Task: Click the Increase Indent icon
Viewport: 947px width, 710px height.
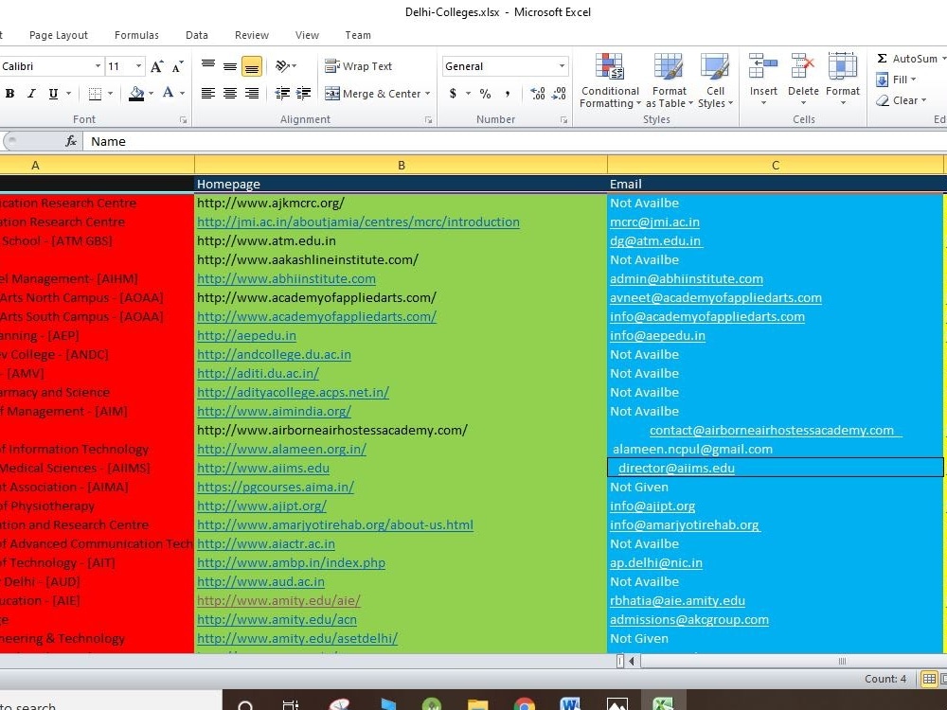Action: tap(303, 93)
